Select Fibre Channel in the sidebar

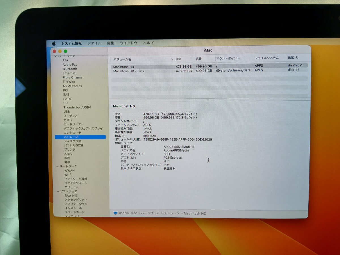coord(73,77)
